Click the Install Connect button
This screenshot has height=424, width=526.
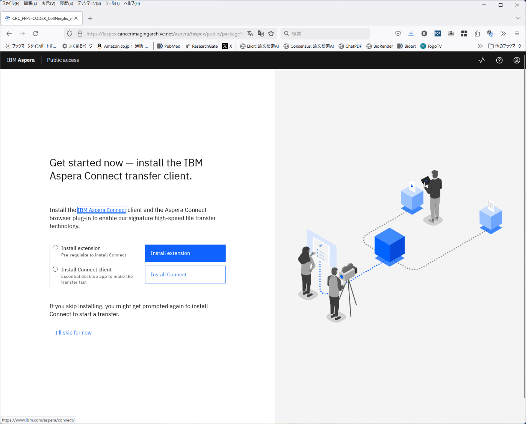click(185, 275)
